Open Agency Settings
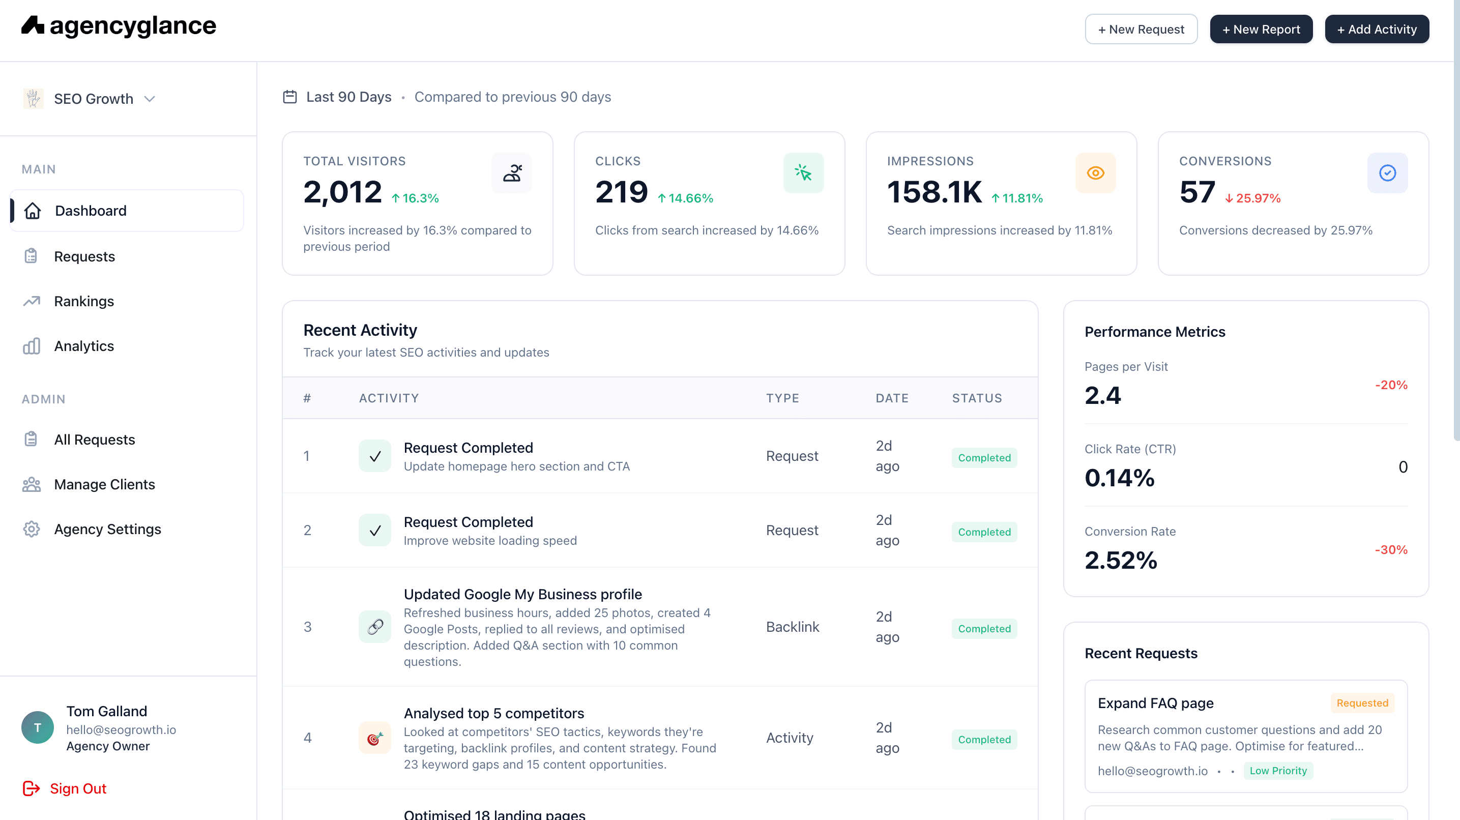Viewport: 1460px width, 820px height. [x=108, y=530]
